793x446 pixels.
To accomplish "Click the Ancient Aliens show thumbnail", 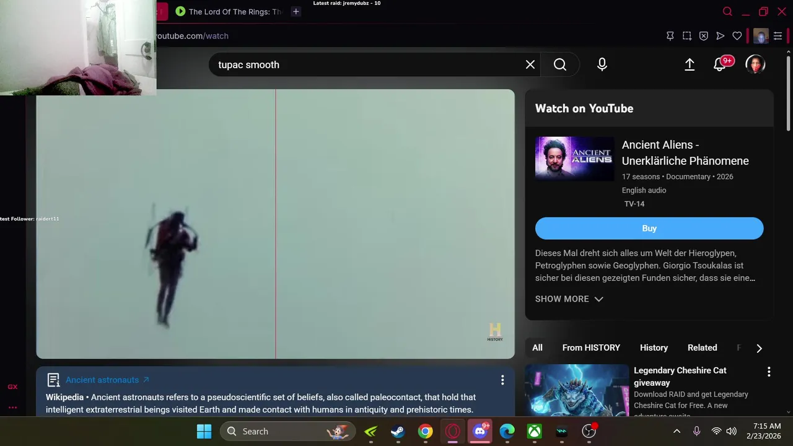I will click(574, 159).
